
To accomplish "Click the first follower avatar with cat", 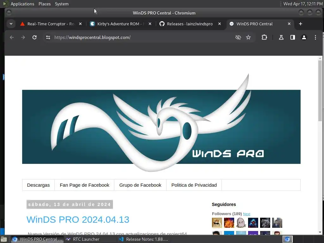I will click(x=217, y=223).
